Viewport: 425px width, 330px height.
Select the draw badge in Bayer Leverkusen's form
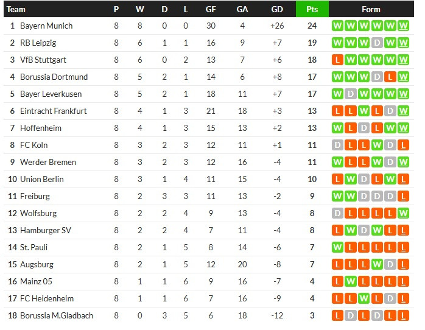click(x=351, y=94)
